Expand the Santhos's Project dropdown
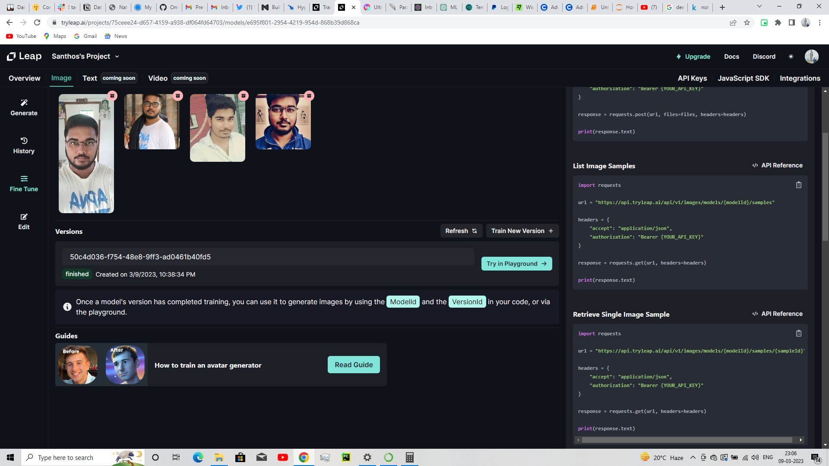The image size is (829, 466). tap(85, 56)
